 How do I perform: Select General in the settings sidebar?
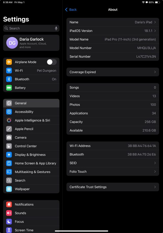point(31,103)
